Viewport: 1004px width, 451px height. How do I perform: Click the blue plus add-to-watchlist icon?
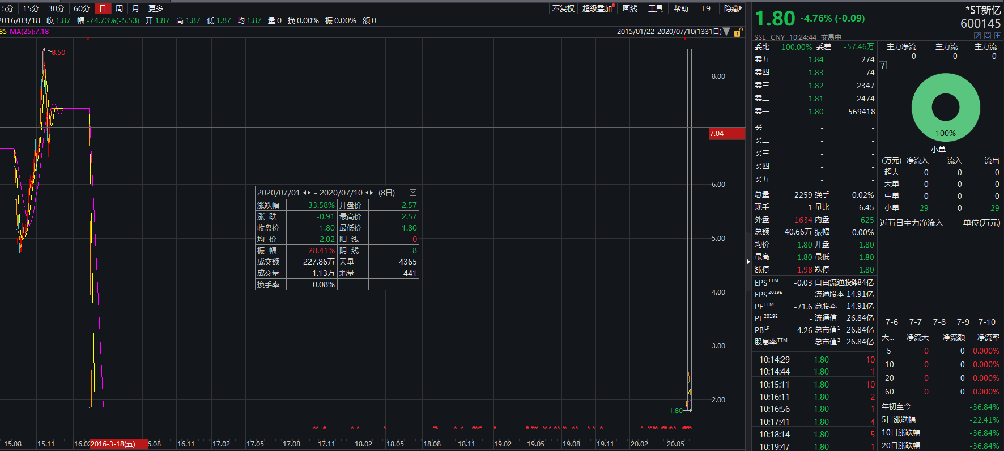point(998,36)
